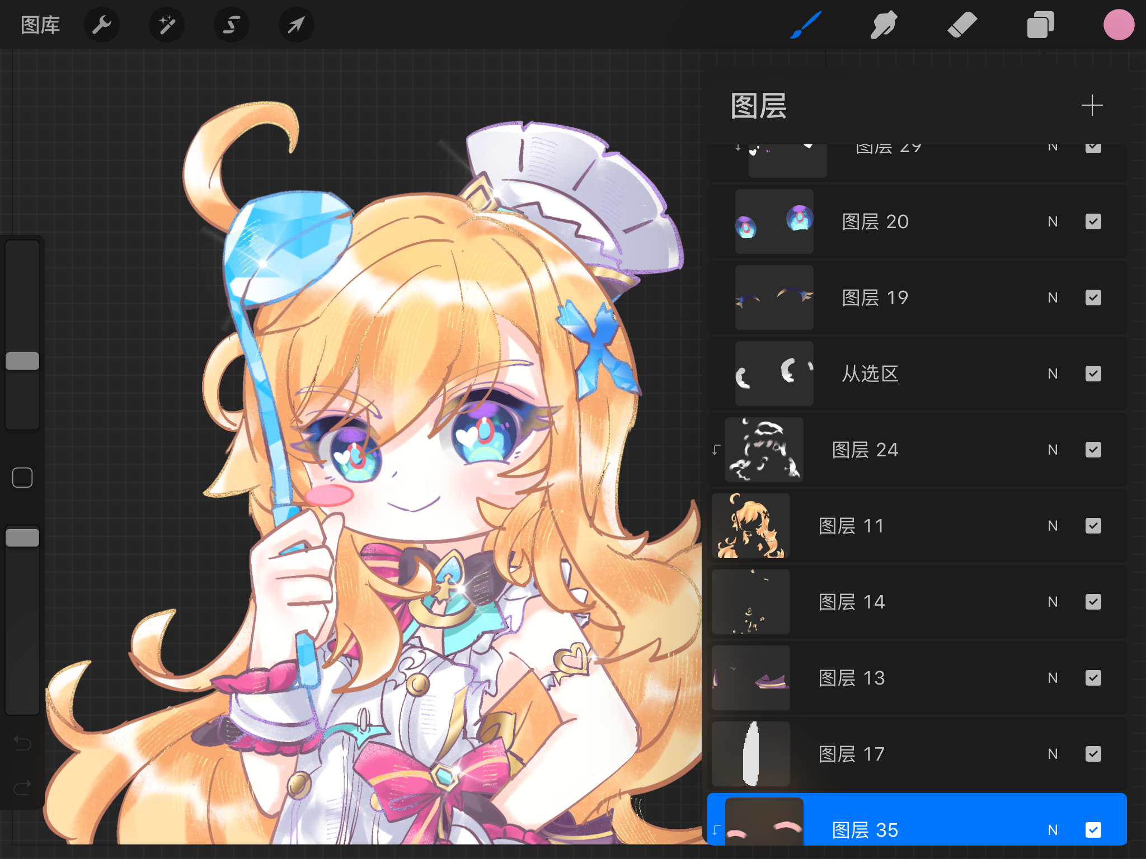The image size is (1146, 859).
Task: Select the Brush tool
Action: 806,25
